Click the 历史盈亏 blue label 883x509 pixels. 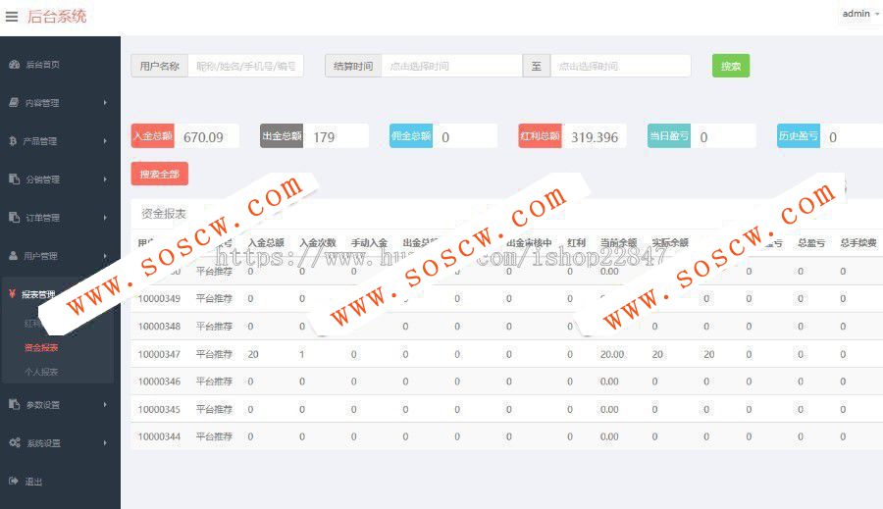(x=799, y=136)
